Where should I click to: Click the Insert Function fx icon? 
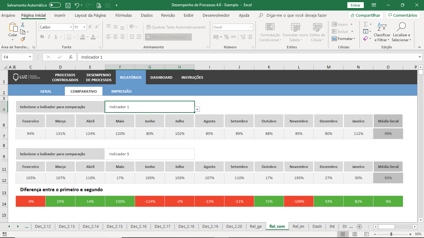click(x=71, y=57)
